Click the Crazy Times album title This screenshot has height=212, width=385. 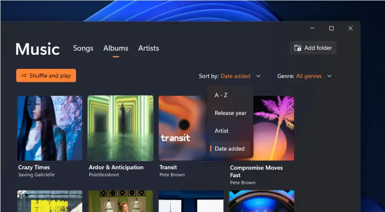34,167
